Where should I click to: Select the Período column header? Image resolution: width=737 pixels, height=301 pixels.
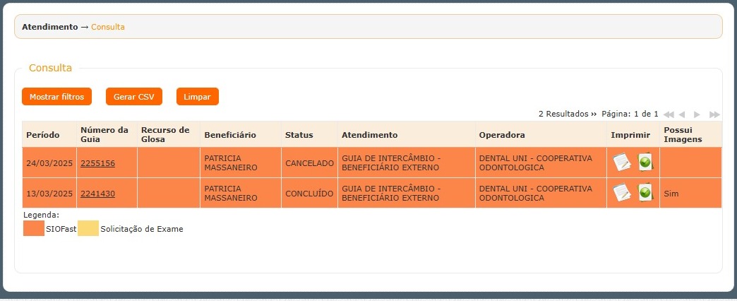(49, 134)
